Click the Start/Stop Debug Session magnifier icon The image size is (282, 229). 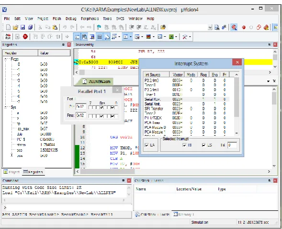(x=234, y=27)
